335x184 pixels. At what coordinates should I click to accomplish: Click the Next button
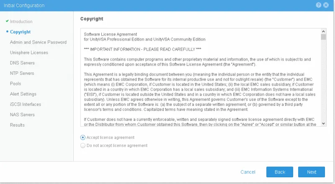[x=312, y=172]
